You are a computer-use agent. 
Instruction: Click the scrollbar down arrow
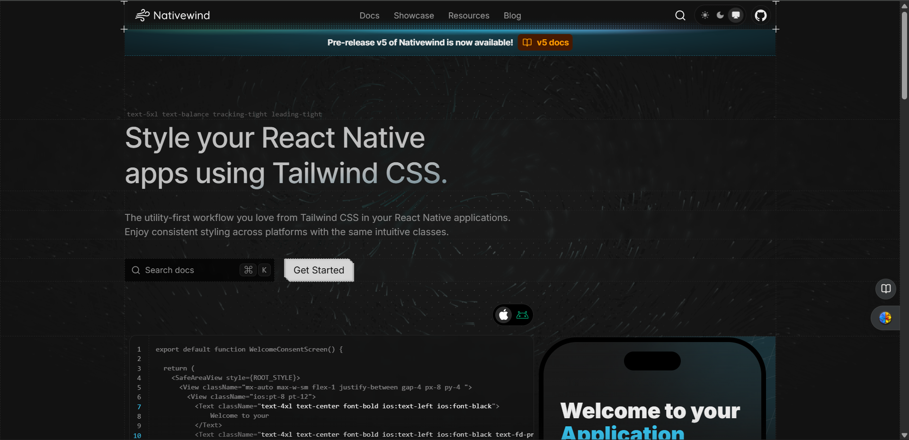pyautogui.click(x=904, y=435)
